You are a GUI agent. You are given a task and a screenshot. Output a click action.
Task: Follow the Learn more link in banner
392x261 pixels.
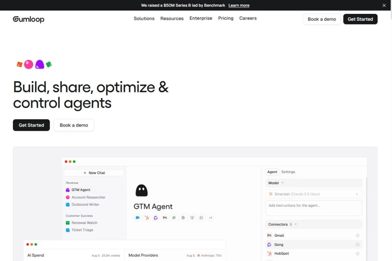point(239,5)
